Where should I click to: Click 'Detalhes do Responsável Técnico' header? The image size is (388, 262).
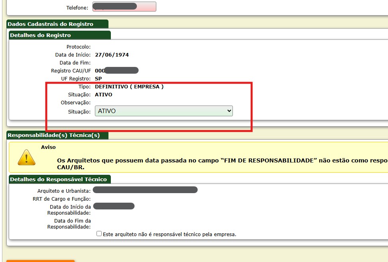tap(58, 179)
